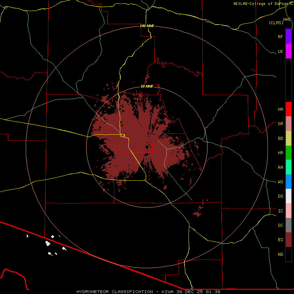Click the RF legend label

coord(280,37)
